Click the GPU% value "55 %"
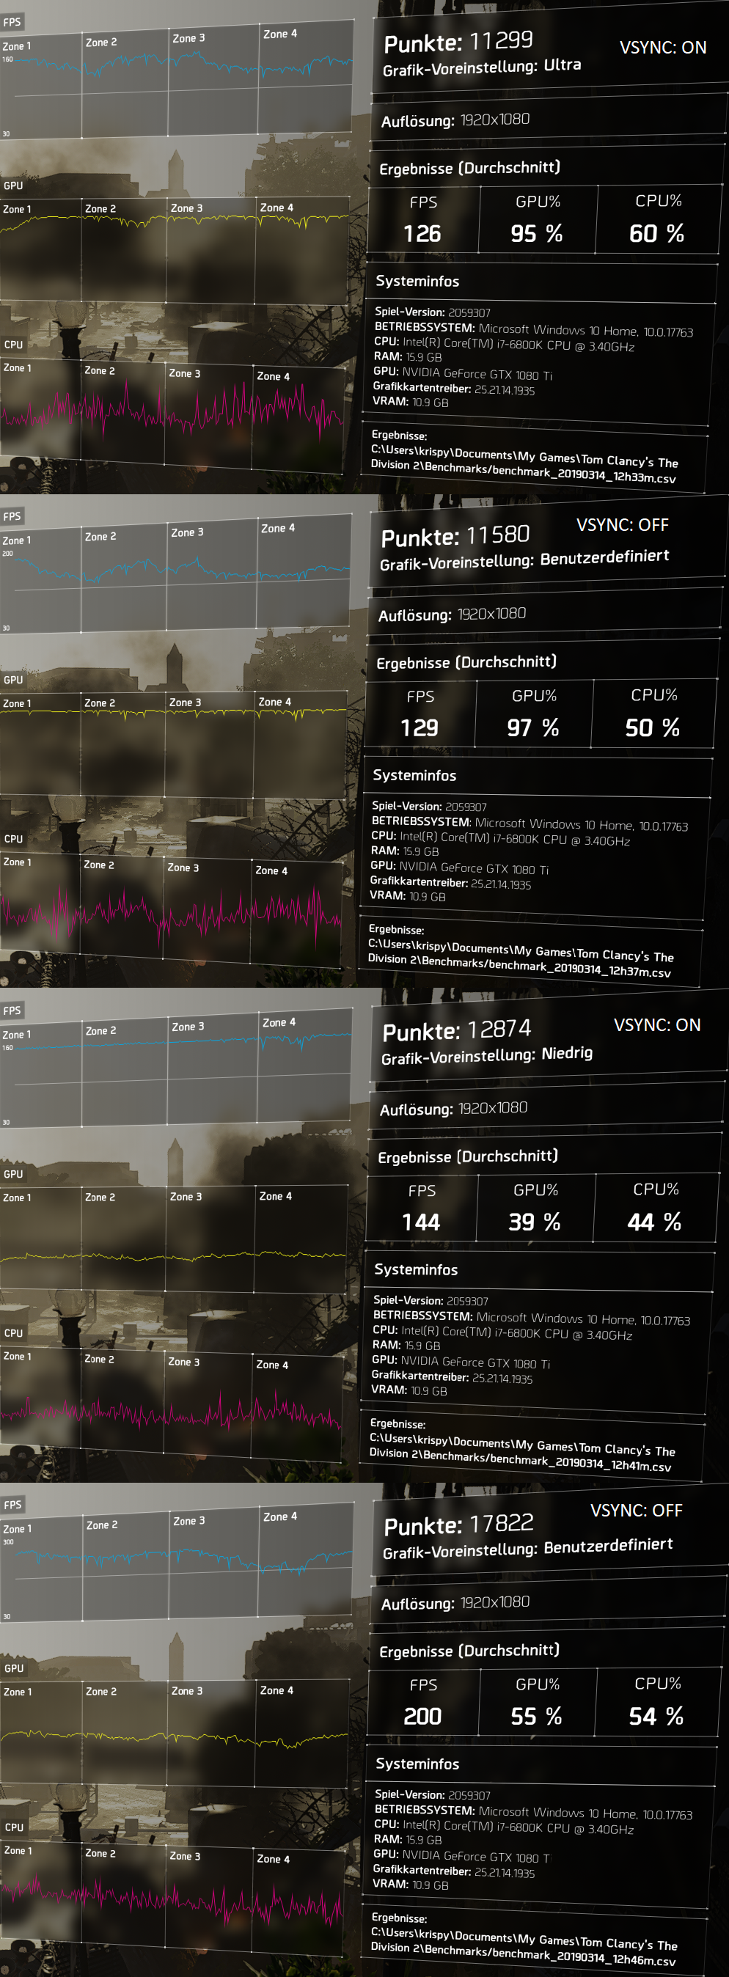The width and height of the screenshot is (729, 1977). tap(536, 1717)
